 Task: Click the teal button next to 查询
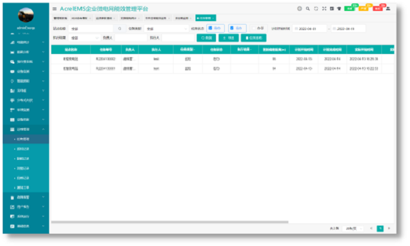tap(228, 38)
